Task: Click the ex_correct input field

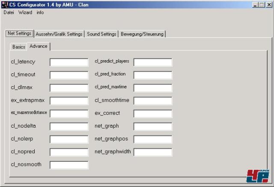Action: click(153, 114)
